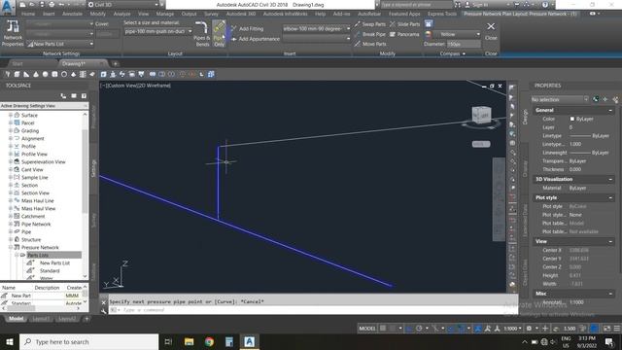This screenshot has height=350, width=622.
Task: Select the Parts Lists tree item
Action: coord(38,255)
